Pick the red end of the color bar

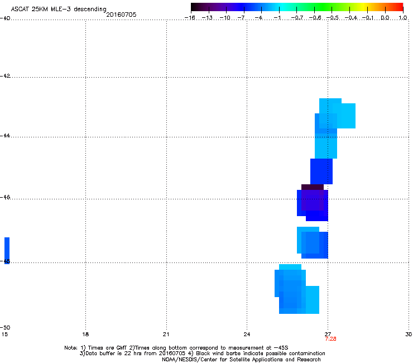(x=399, y=7)
